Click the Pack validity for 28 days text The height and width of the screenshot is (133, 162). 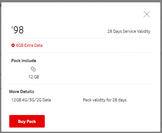tap(105, 100)
